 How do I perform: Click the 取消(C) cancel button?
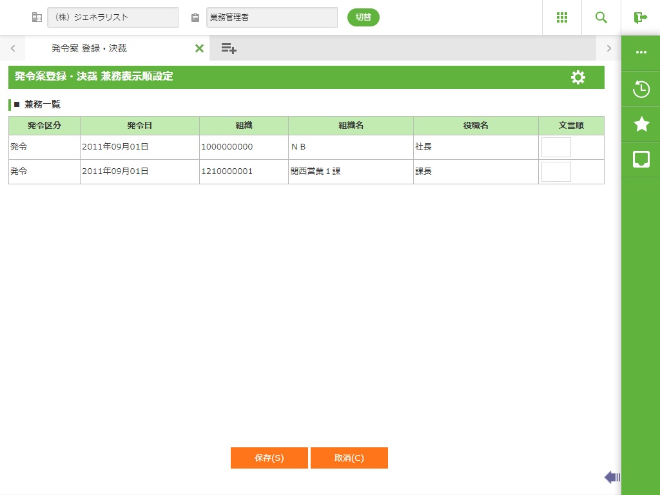(349, 458)
